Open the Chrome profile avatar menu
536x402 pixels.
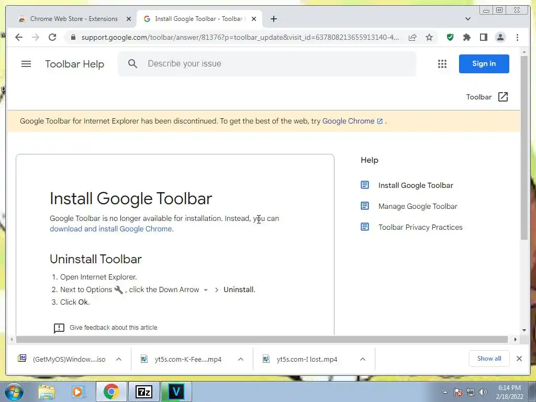pyautogui.click(x=500, y=37)
